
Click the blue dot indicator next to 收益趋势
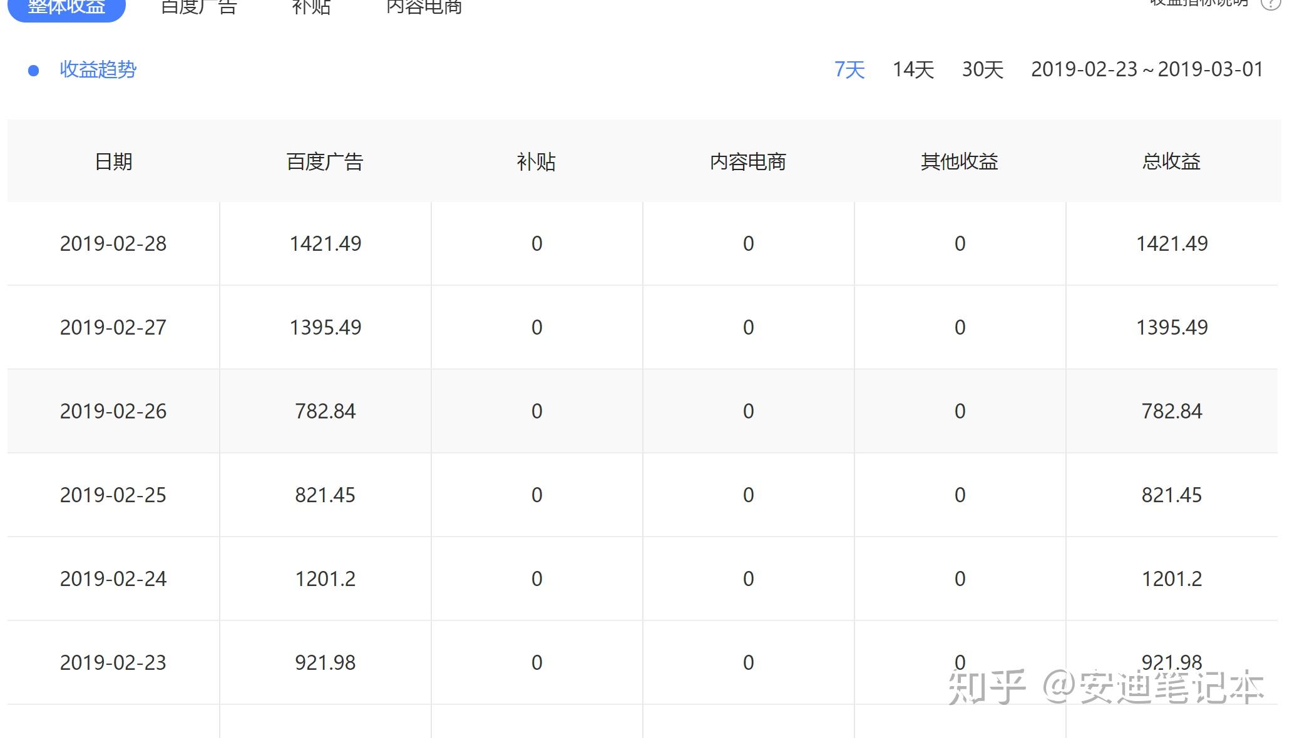point(34,70)
